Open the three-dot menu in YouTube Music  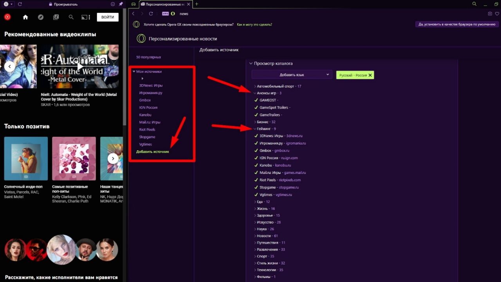click(89, 17)
